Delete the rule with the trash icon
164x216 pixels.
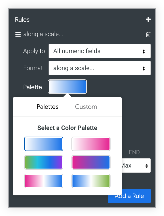coord(148,34)
